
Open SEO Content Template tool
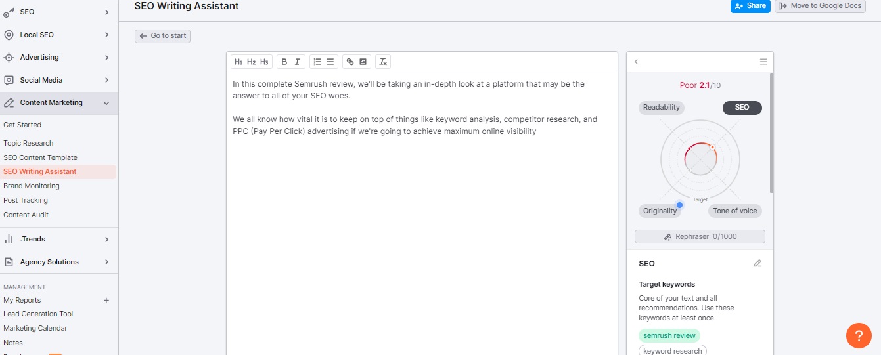click(x=40, y=157)
